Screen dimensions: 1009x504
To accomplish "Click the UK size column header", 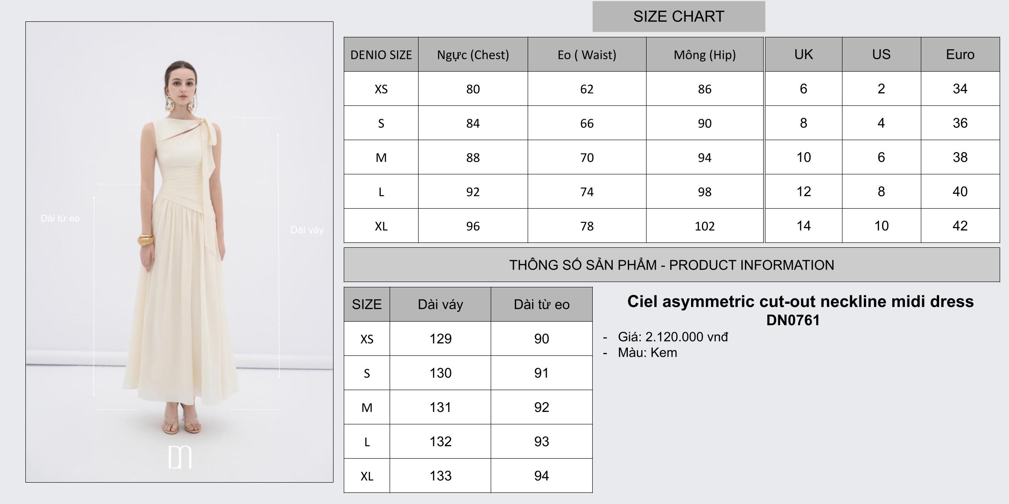I will point(804,54).
